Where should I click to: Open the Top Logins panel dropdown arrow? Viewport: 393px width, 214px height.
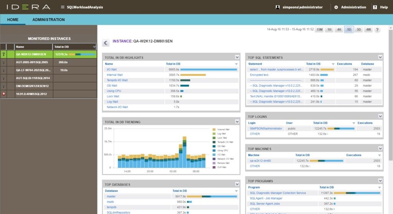pyautogui.click(x=380, y=116)
